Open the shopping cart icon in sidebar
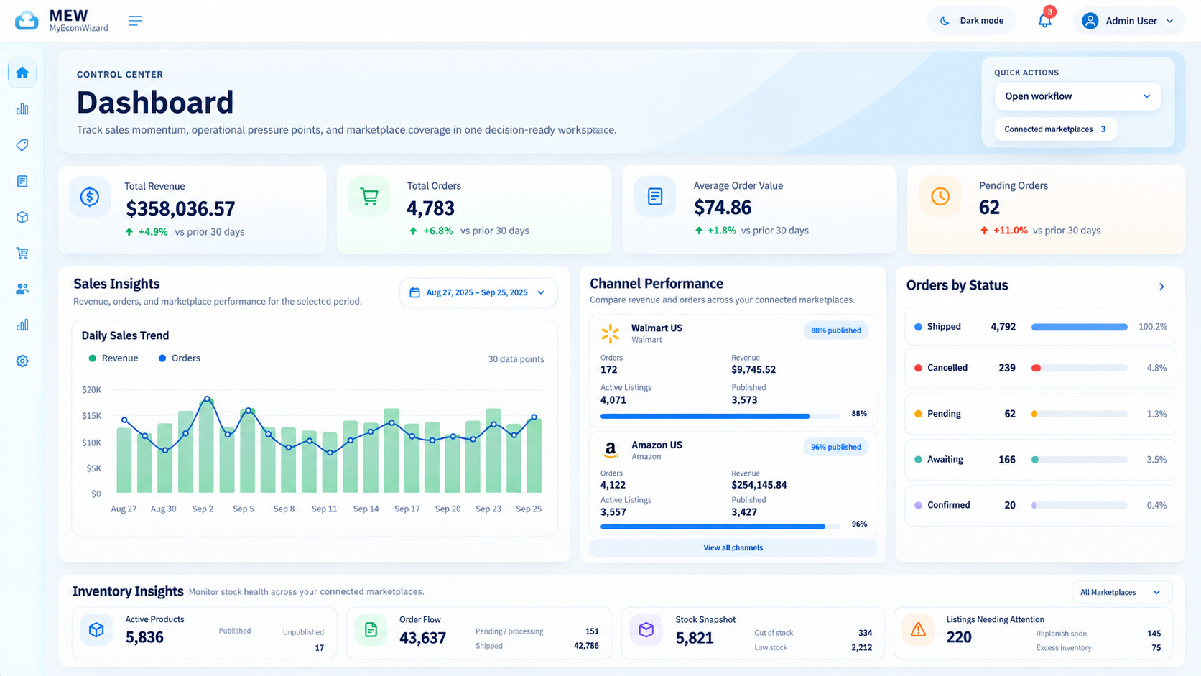Screen dimensions: 1201x676 point(22,253)
